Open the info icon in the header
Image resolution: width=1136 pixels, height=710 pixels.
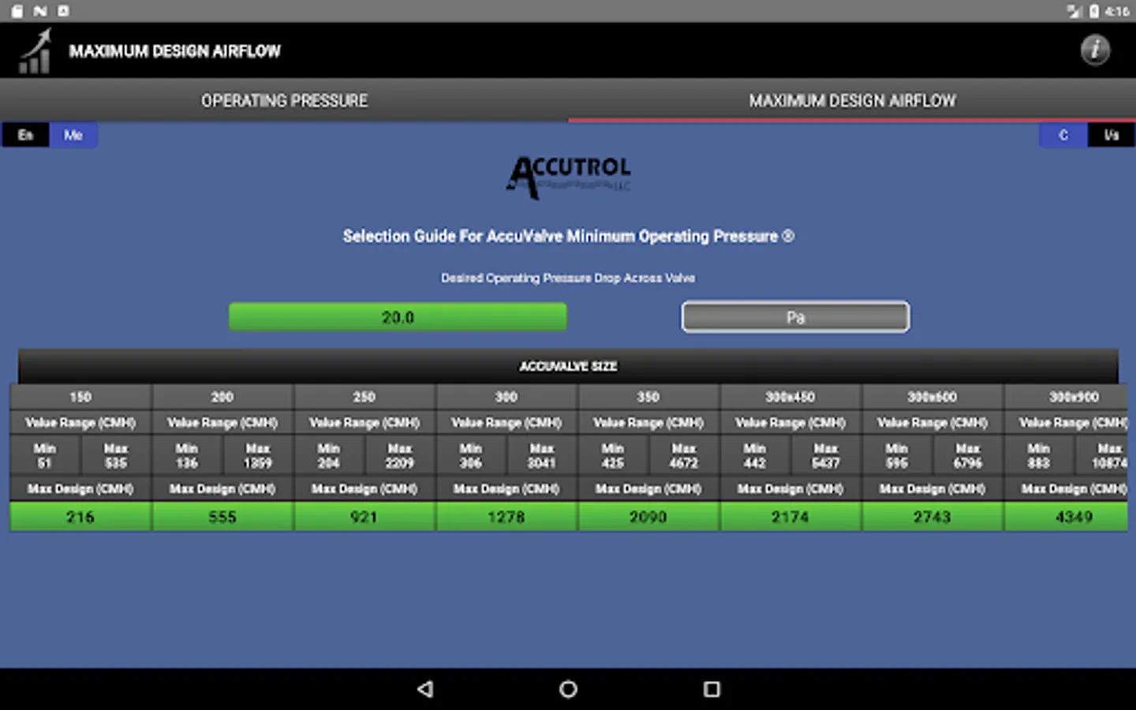pyautogui.click(x=1095, y=50)
